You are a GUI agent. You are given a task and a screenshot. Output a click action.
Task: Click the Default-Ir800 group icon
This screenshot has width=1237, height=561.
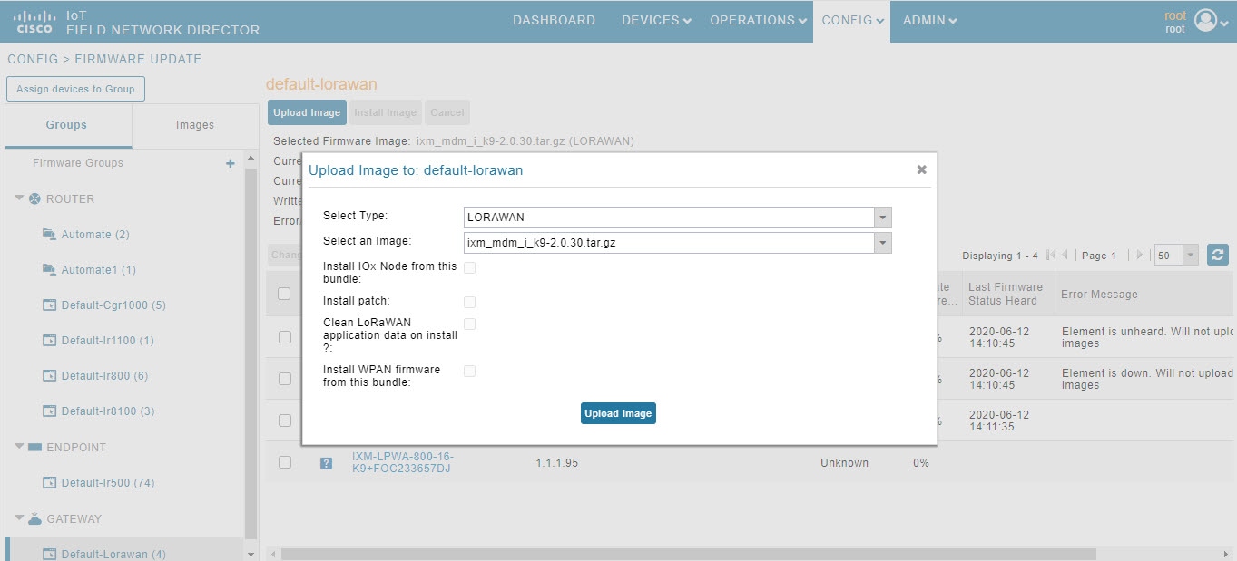50,376
